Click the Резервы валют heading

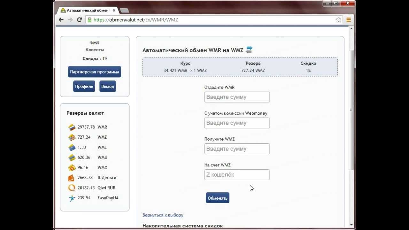click(85, 113)
